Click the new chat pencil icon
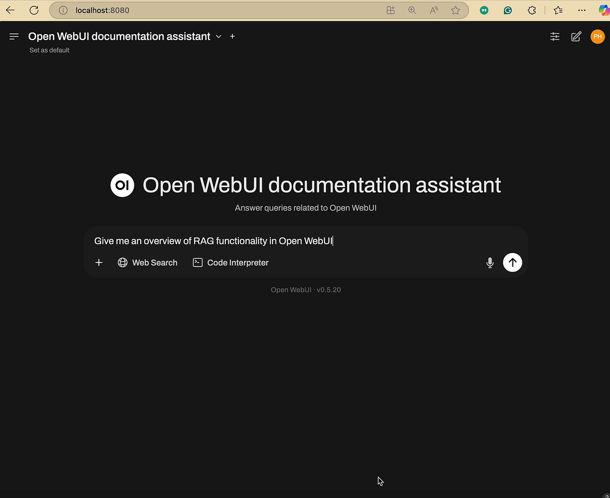The image size is (610, 498). pyautogui.click(x=576, y=36)
